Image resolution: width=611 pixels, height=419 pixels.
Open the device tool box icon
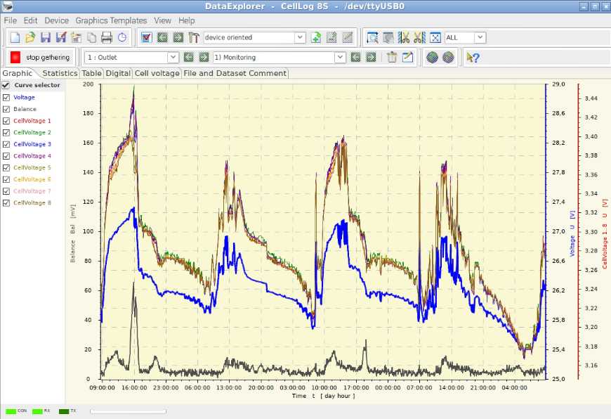click(194, 37)
